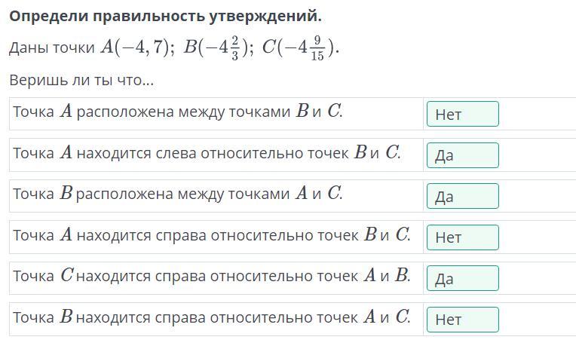Screen dimensions: 576x346
Task: Open dropdown for 'Точка B находится справа' statement
Action: (x=462, y=320)
